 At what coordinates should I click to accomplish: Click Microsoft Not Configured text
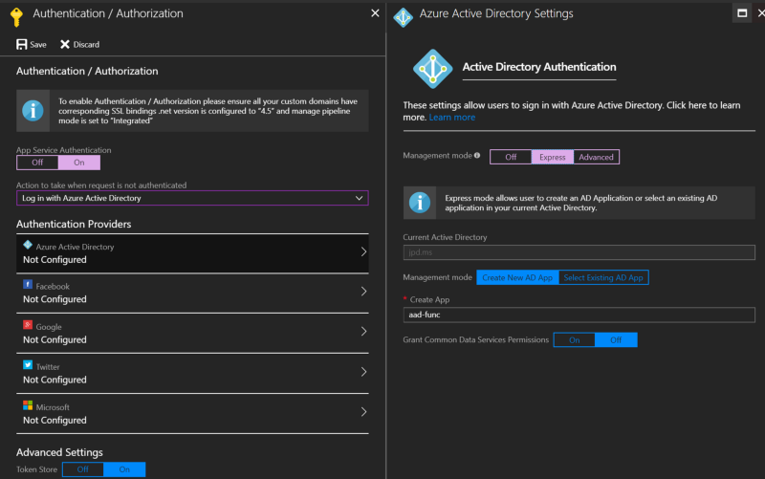point(55,420)
